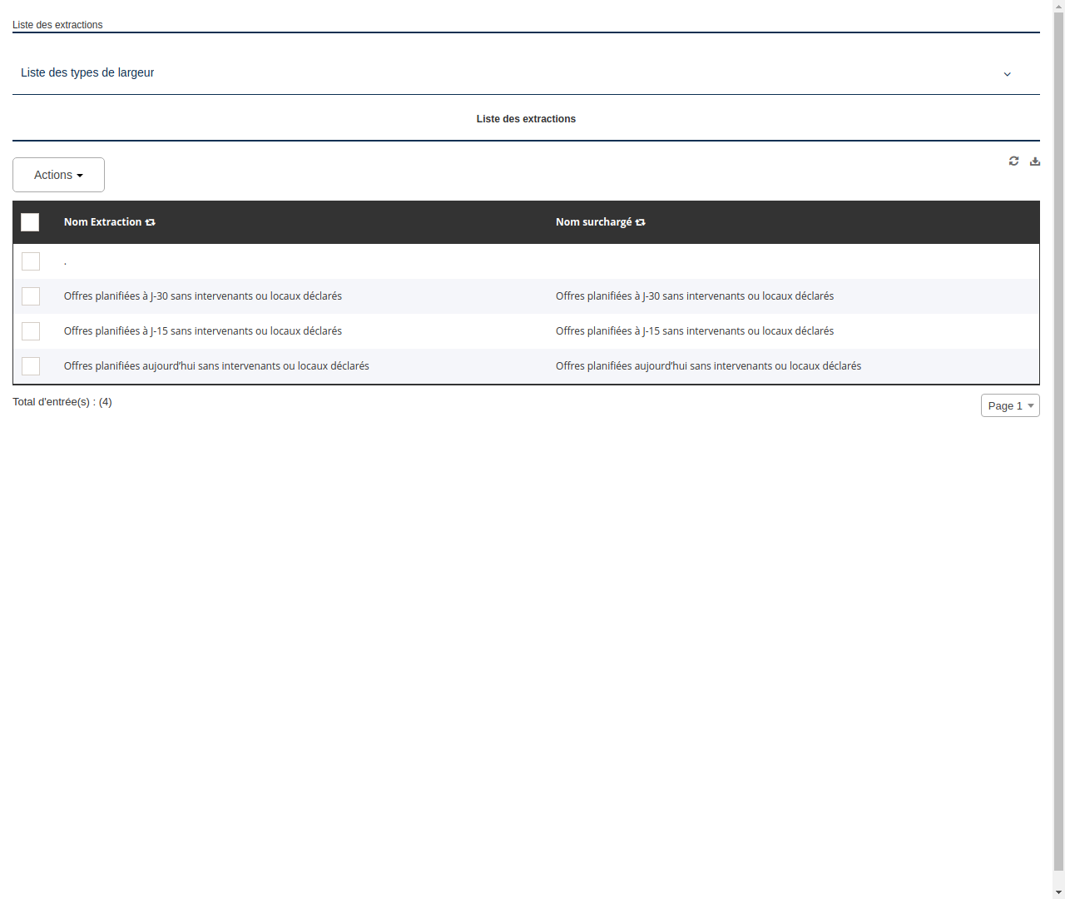
Task: Open 'Offres planifiées à J-30 sans intervenants' extraction
Action: 203,296
